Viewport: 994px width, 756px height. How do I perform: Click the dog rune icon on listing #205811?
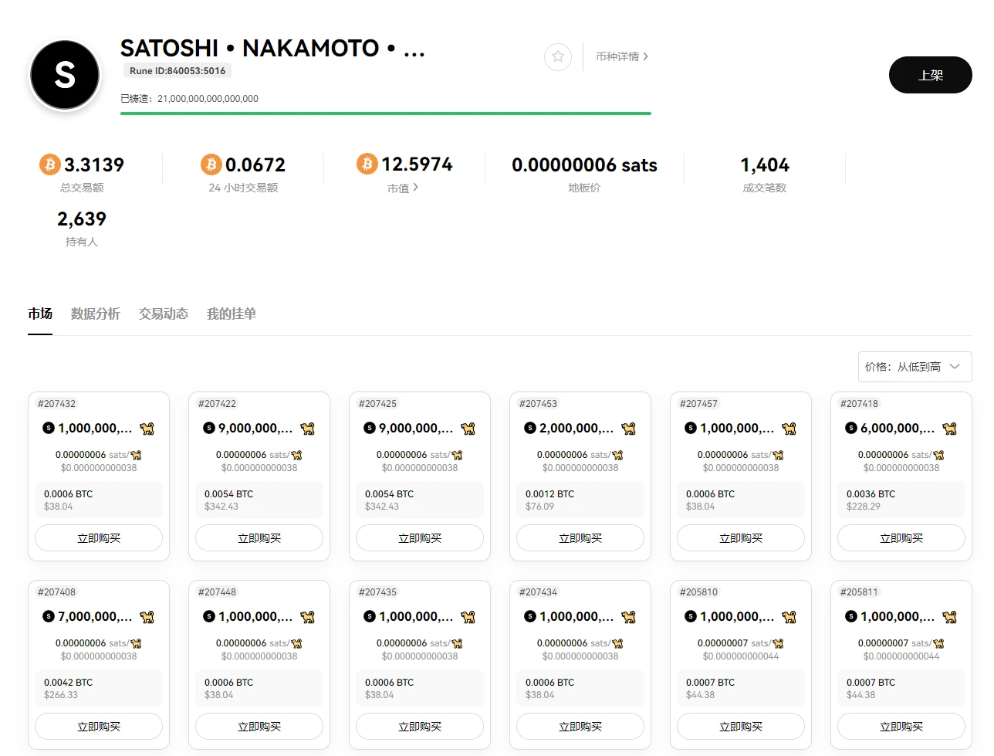(949, 617)
